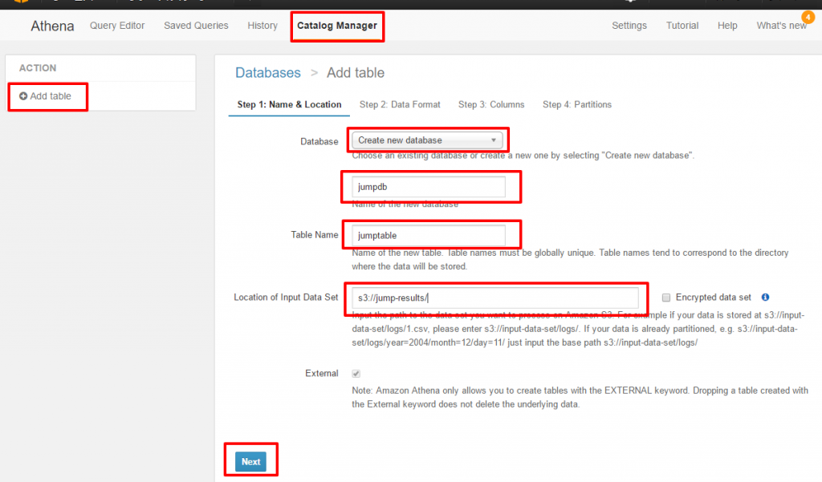
Task: Focus the new database name field jumpdb
Action: [429, 187]
